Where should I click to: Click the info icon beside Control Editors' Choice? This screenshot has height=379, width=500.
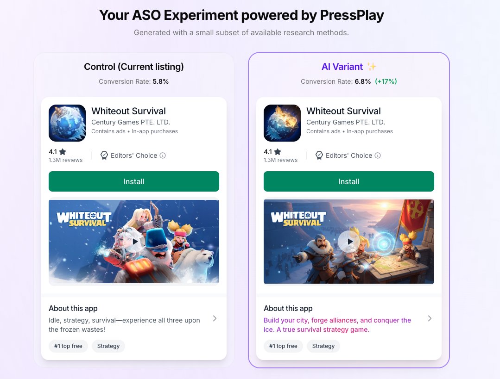(163, 155)
